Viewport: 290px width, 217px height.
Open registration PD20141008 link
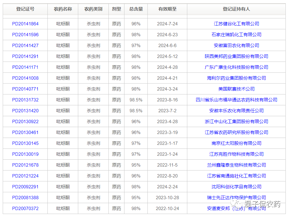pyautogui.click(x=25, y=78)
